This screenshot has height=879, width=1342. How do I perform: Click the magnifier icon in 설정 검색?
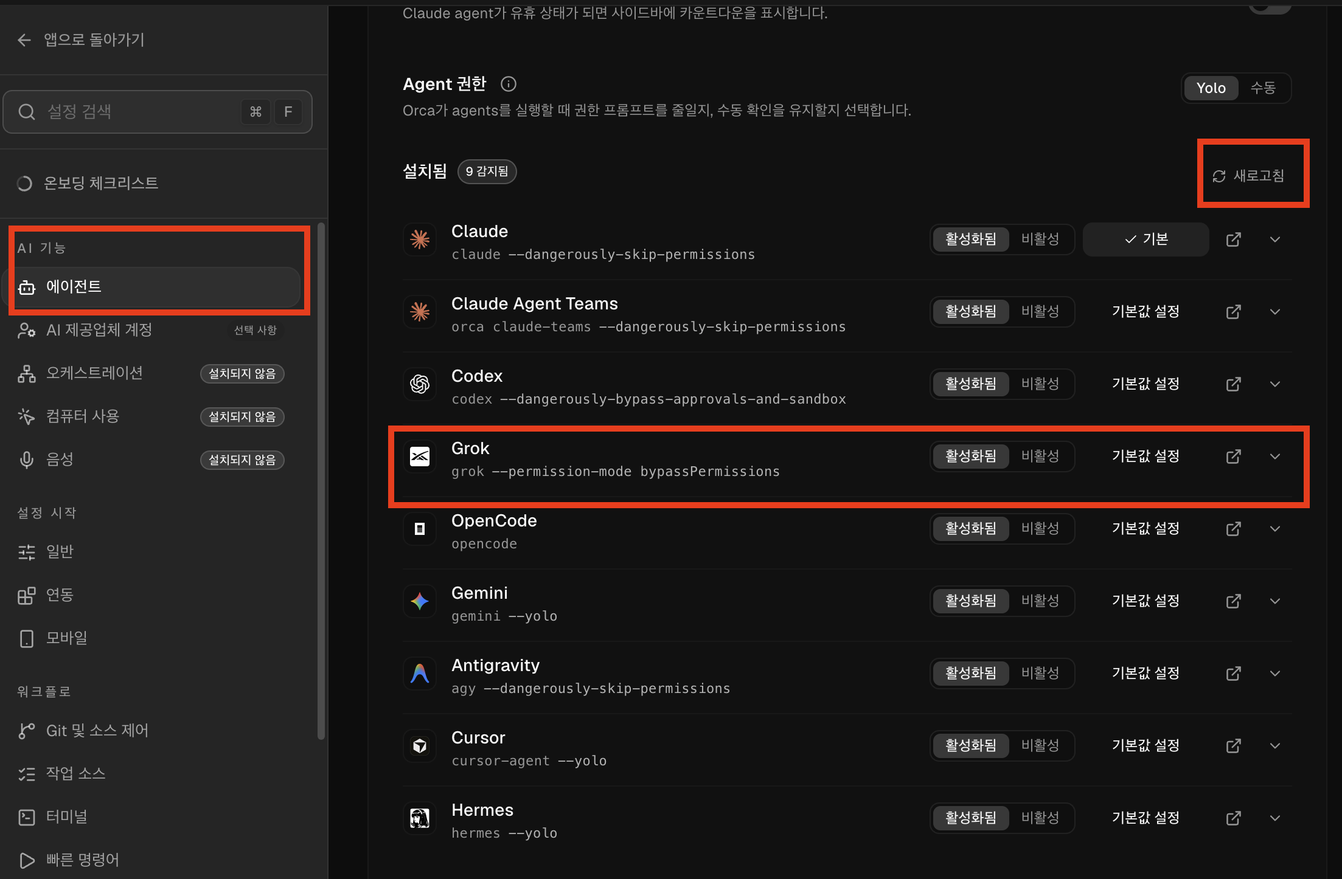click(x=27, y=112)
